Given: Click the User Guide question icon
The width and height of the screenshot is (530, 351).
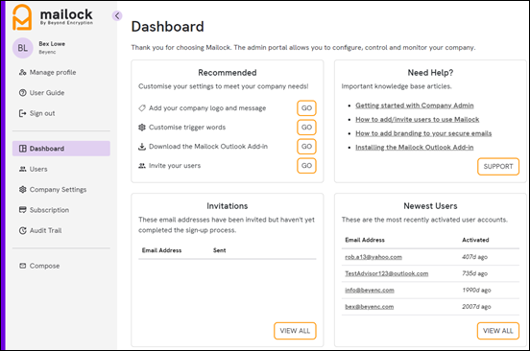Looking at the screenshot, I should 23,93.
